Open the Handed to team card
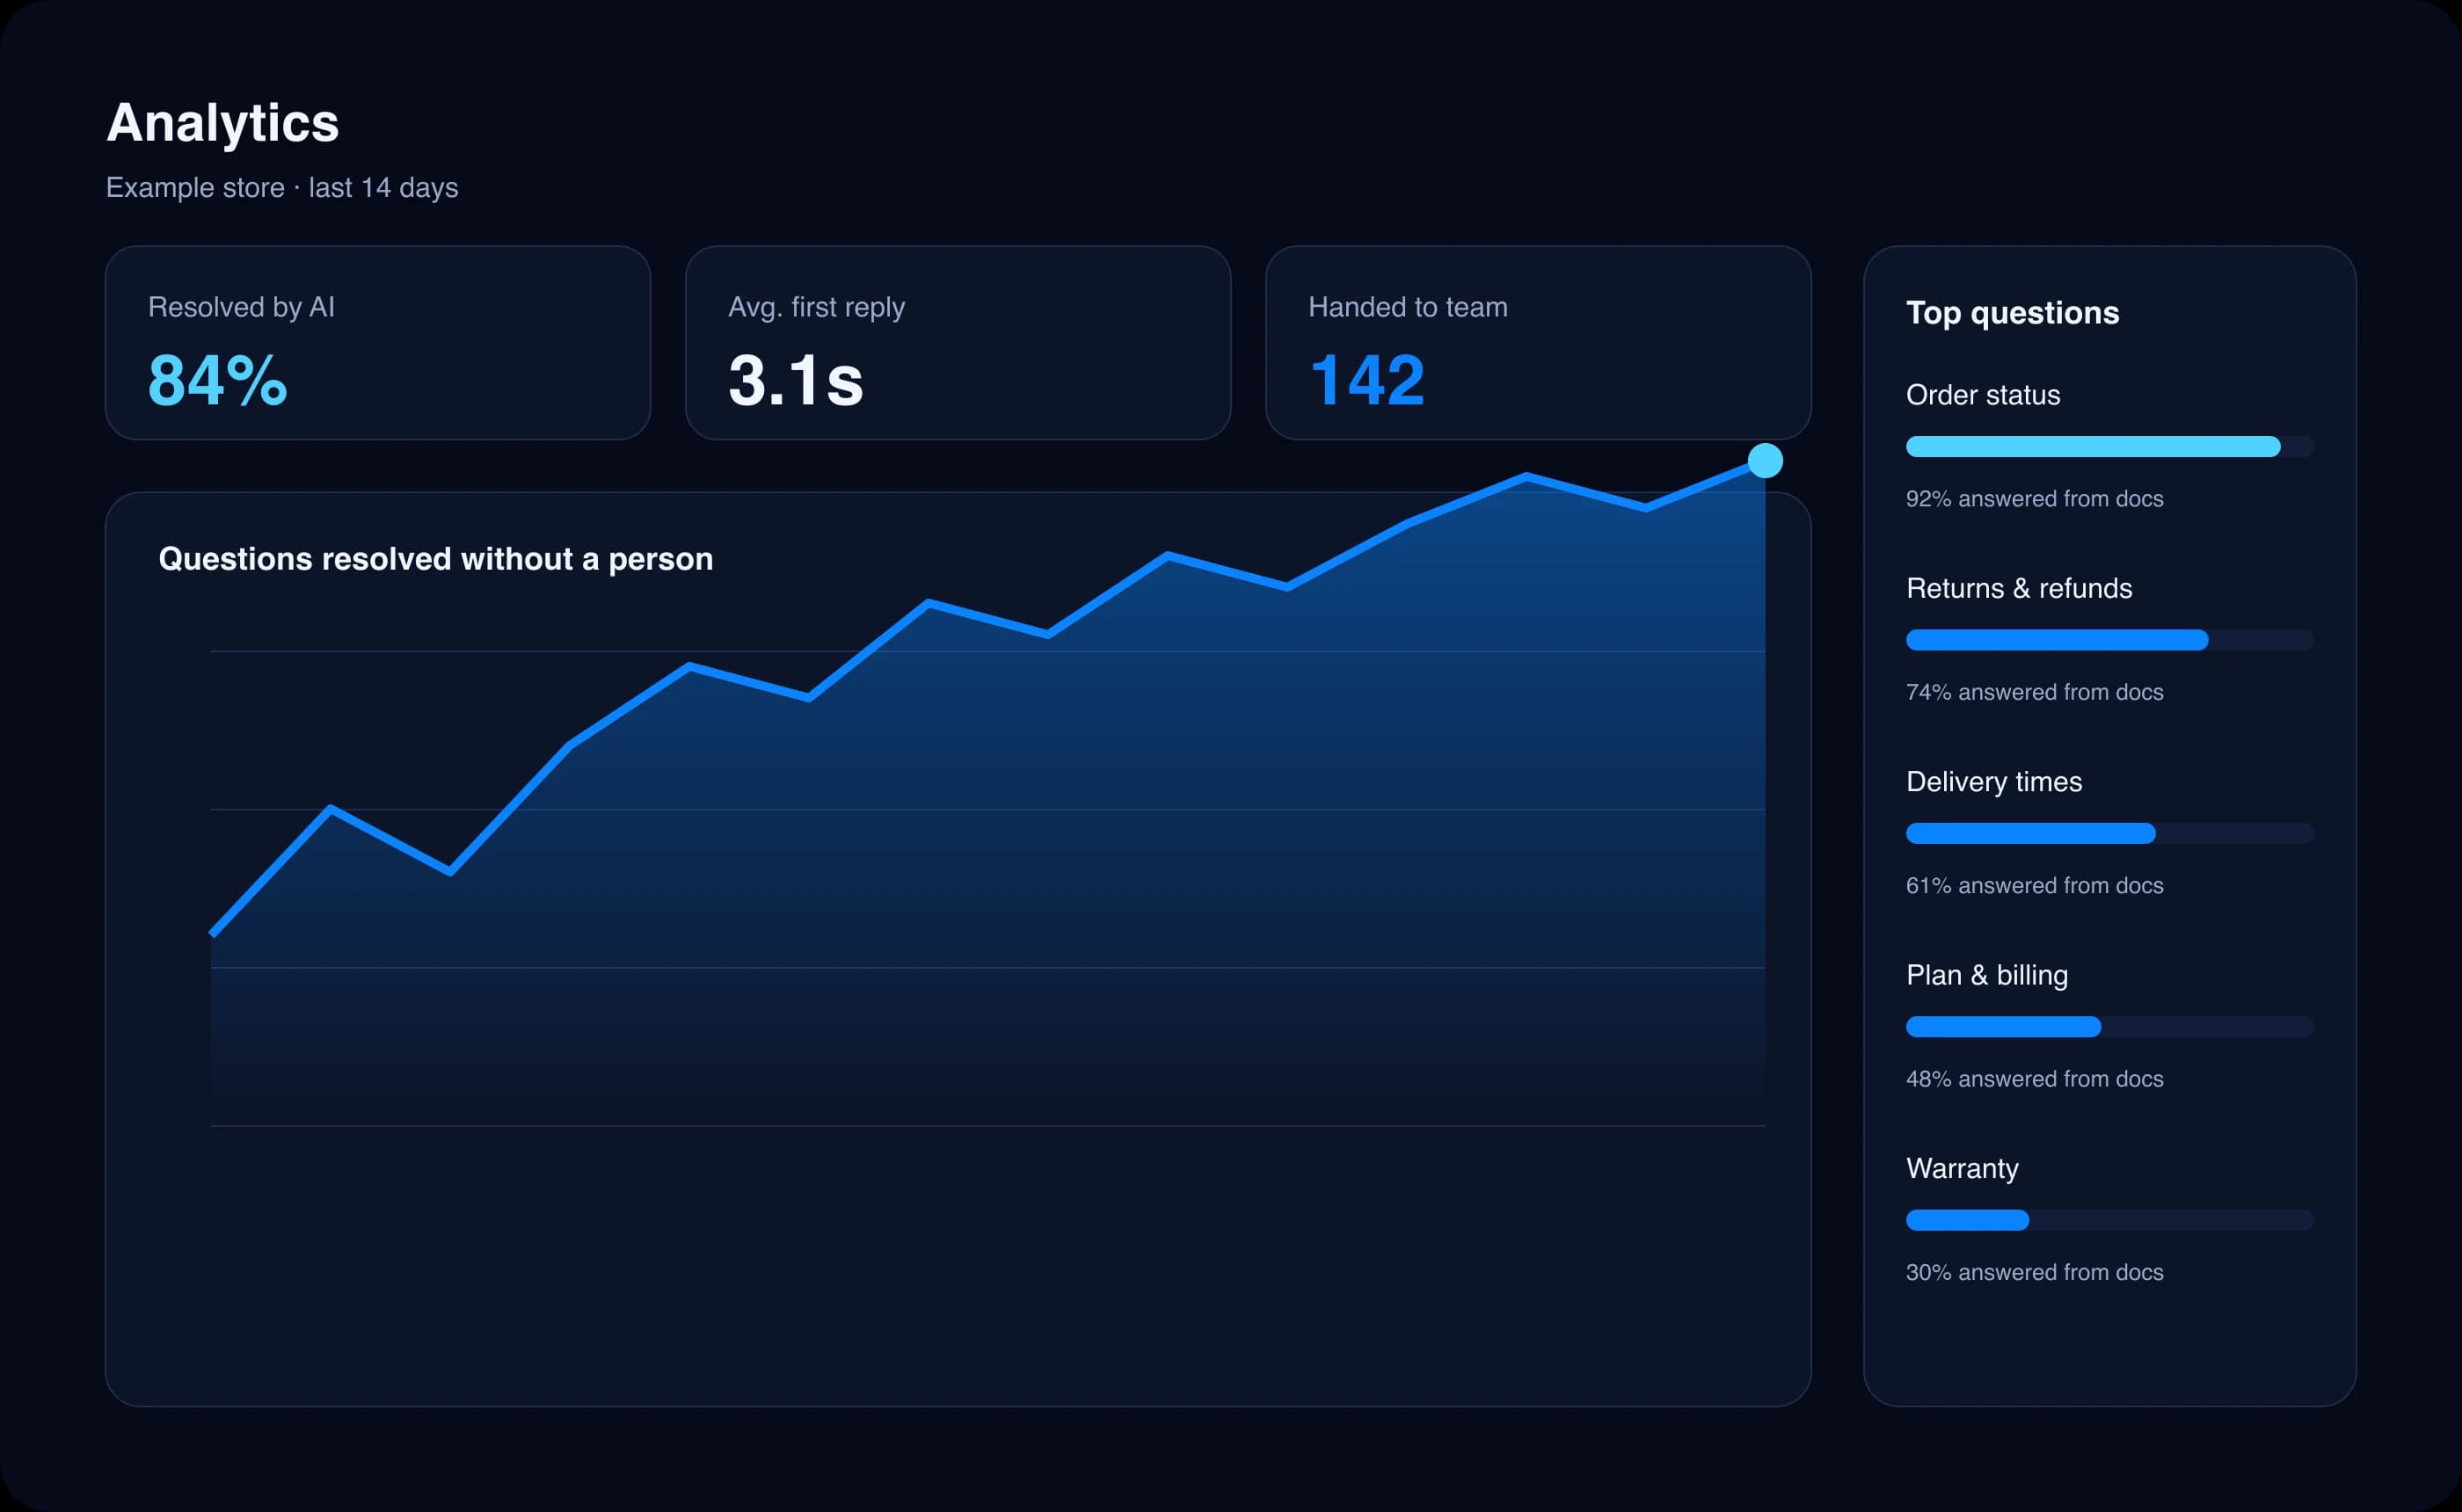 pyautogui.click(x=1538, y=343)
